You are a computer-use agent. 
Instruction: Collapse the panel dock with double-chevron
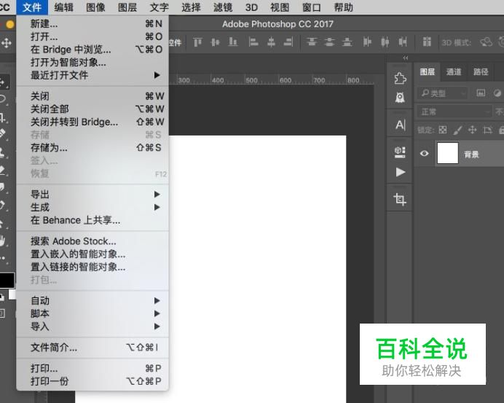406,58
